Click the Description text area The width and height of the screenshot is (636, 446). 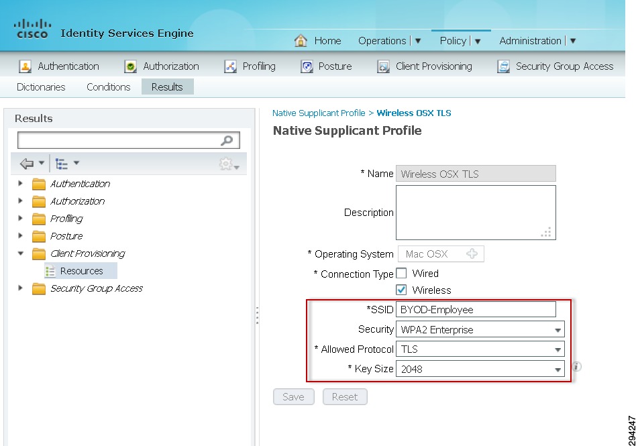(x=476, y=213)
